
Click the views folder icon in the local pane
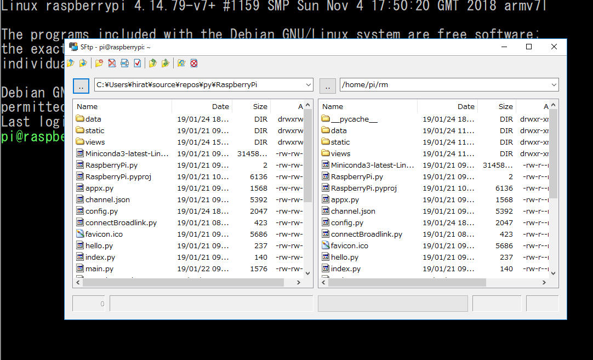(x=80, y=142)
